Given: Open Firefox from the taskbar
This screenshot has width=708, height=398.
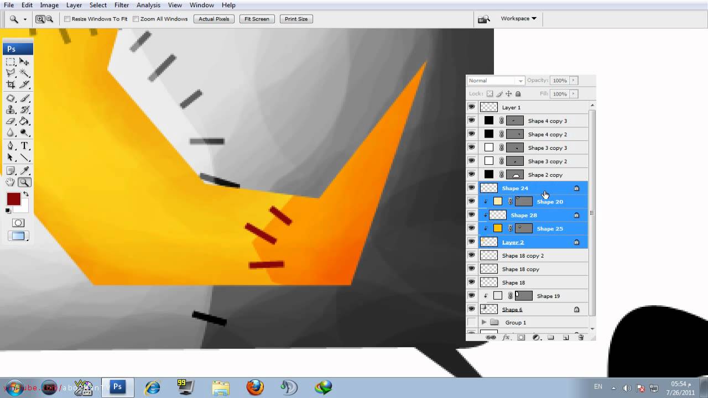Looking at the screenshot, I should point(255,387).
